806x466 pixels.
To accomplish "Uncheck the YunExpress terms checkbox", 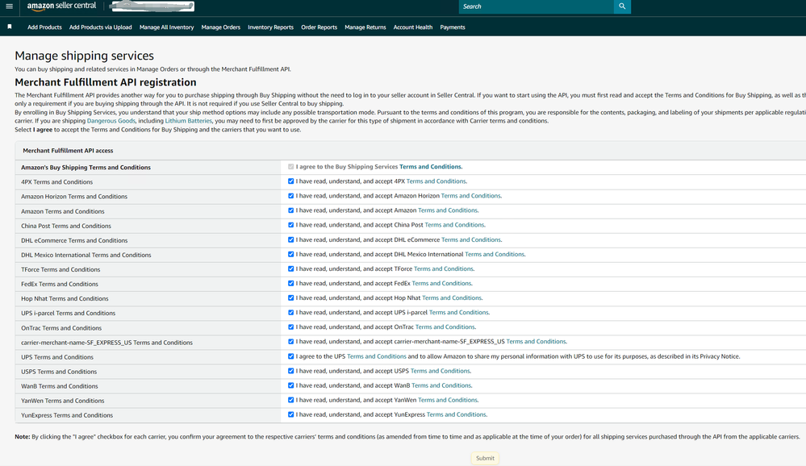I will [291, 414].
